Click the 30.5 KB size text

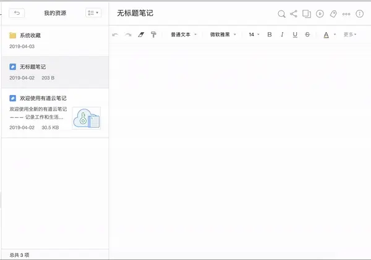[x=50, y=127]
